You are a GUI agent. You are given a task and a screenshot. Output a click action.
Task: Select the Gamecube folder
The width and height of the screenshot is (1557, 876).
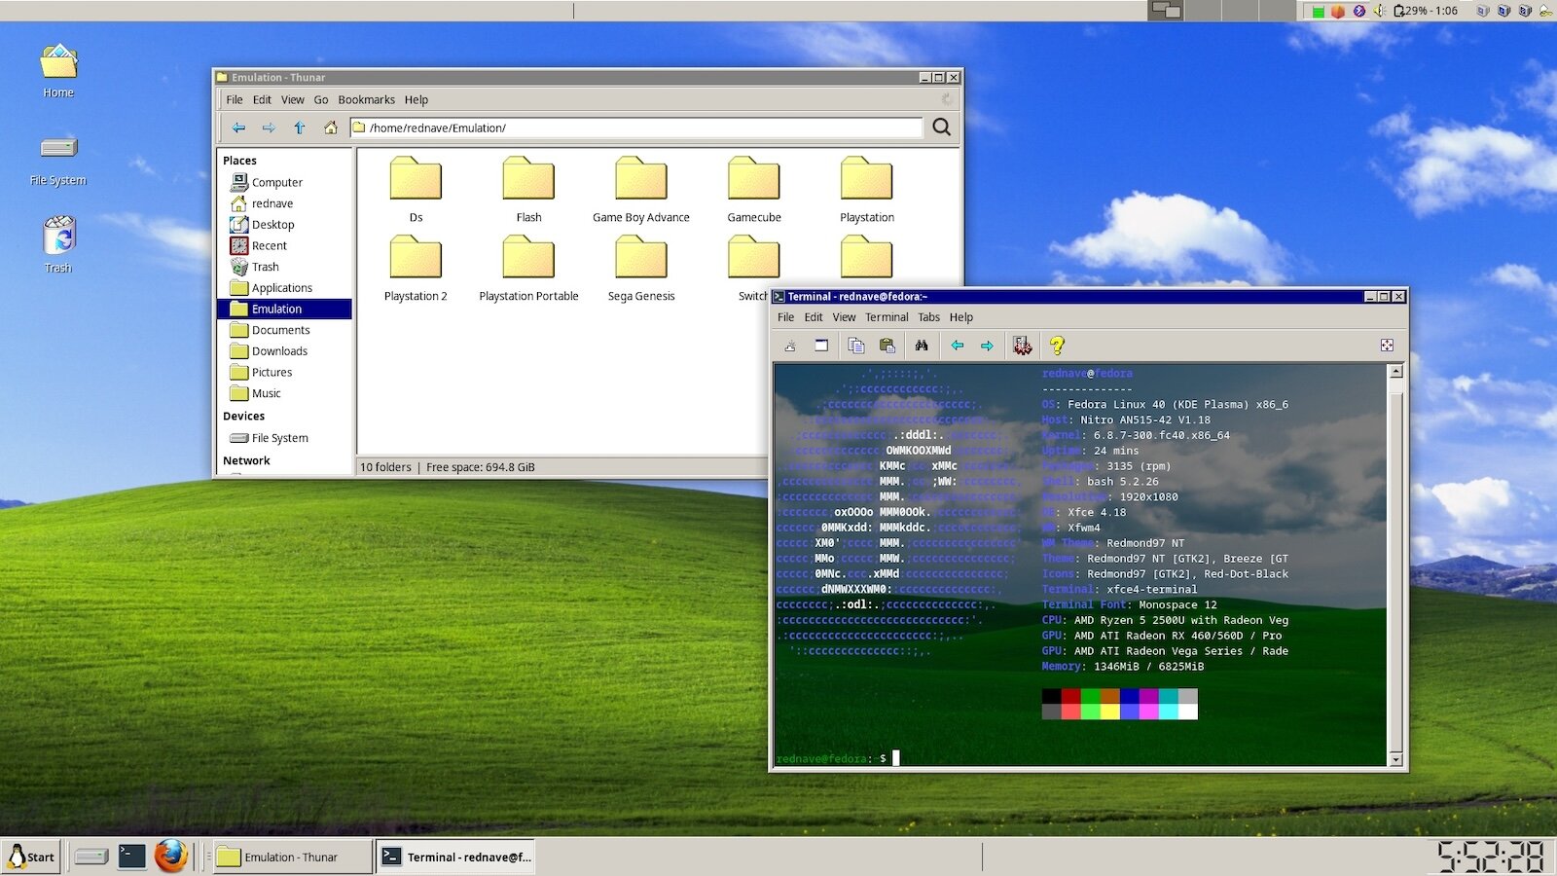tap(754, 189)
